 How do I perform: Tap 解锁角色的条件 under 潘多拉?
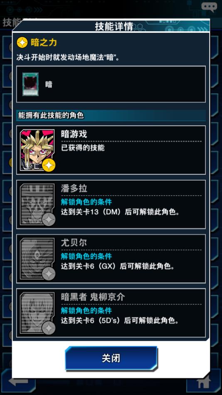click(x=86, y=202)
